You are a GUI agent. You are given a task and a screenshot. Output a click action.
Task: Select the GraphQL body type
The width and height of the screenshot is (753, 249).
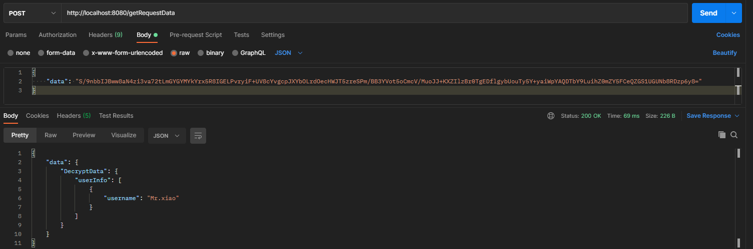pyautogui.click(x=249, y=53)
